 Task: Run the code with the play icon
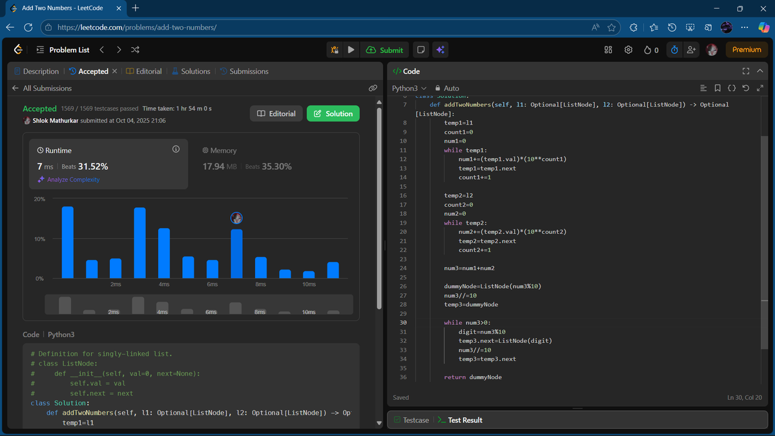tap(351, 50)
